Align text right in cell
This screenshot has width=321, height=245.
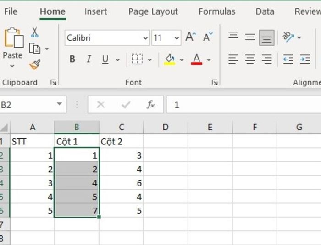(267, 59)
